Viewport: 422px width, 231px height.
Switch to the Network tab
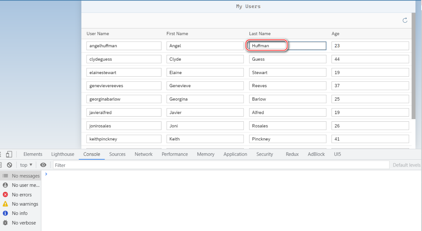click(143, 154)
